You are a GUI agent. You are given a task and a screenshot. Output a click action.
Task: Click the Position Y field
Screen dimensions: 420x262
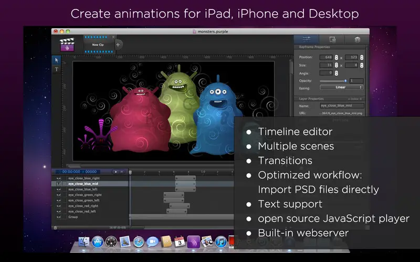(x=351, y=57)
